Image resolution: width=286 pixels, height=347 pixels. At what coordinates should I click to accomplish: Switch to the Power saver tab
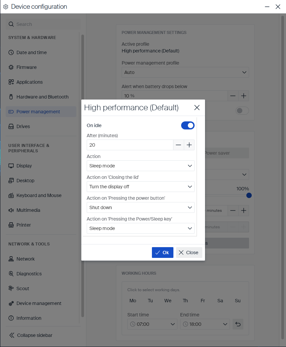(x=227, y=153)
